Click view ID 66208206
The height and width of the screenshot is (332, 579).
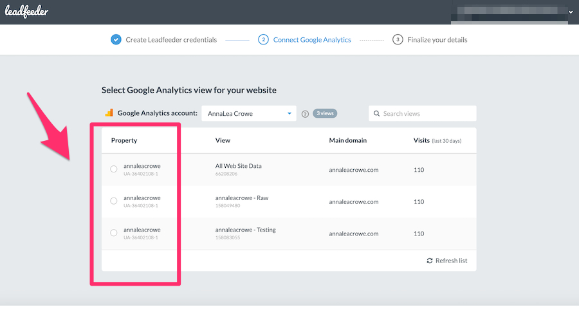(226, 174)
